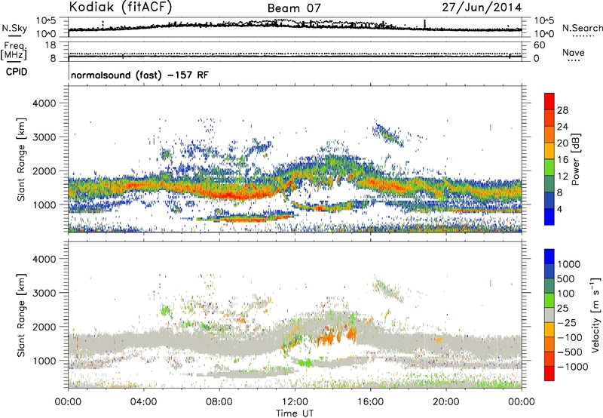Click the '1000' velocity colorbar tick

coord(569,264)
